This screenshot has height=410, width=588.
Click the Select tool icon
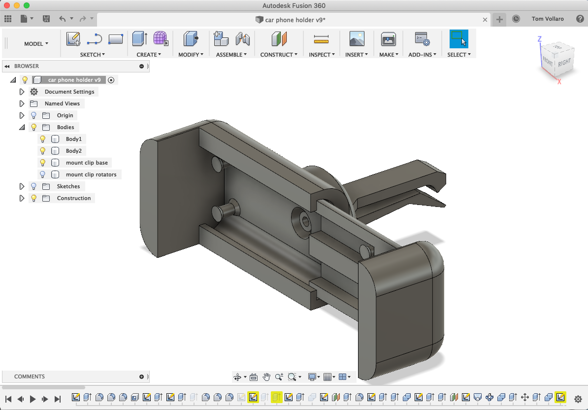458,39
